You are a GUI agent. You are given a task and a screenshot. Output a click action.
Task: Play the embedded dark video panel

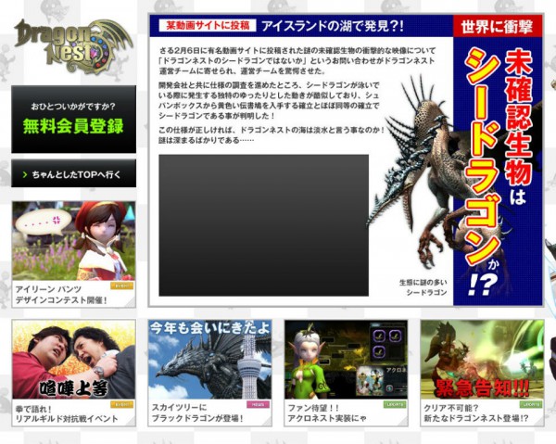(x=263, y=225)
